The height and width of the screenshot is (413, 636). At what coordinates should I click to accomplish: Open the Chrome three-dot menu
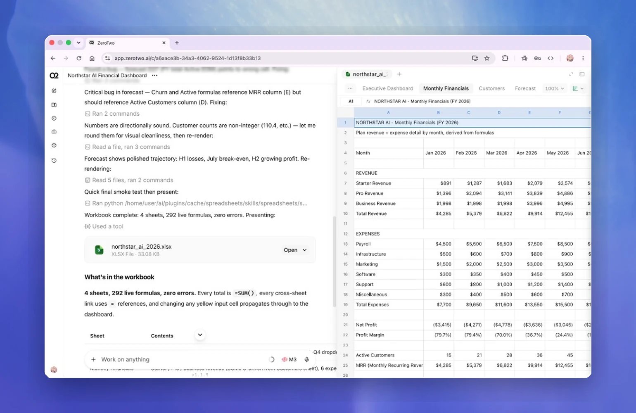583,58
